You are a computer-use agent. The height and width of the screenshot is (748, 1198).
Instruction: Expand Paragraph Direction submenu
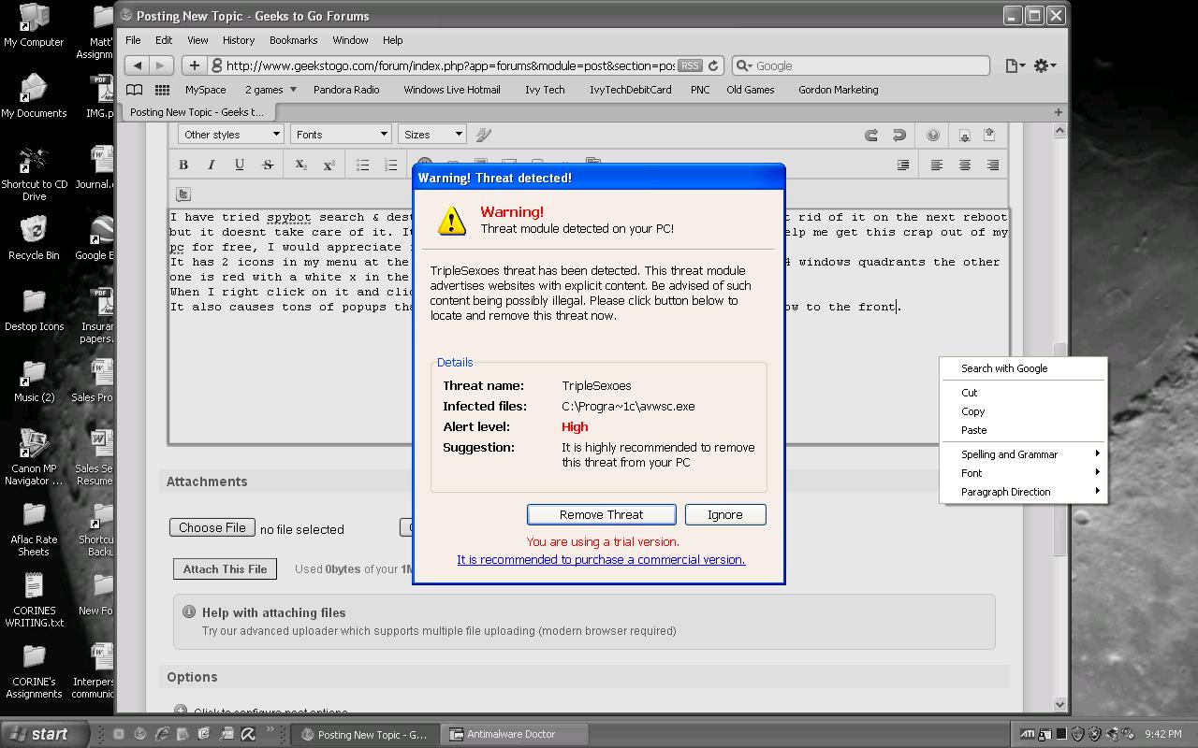(x=1023, y=492)
